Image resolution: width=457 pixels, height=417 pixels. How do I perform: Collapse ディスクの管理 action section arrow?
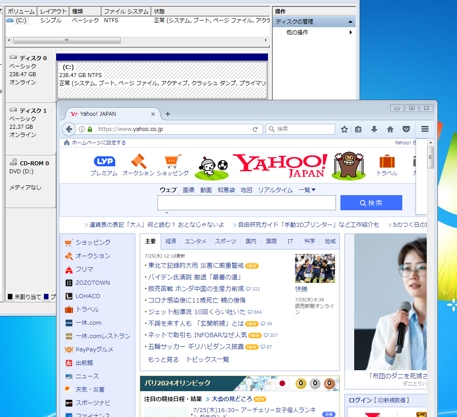350,22
